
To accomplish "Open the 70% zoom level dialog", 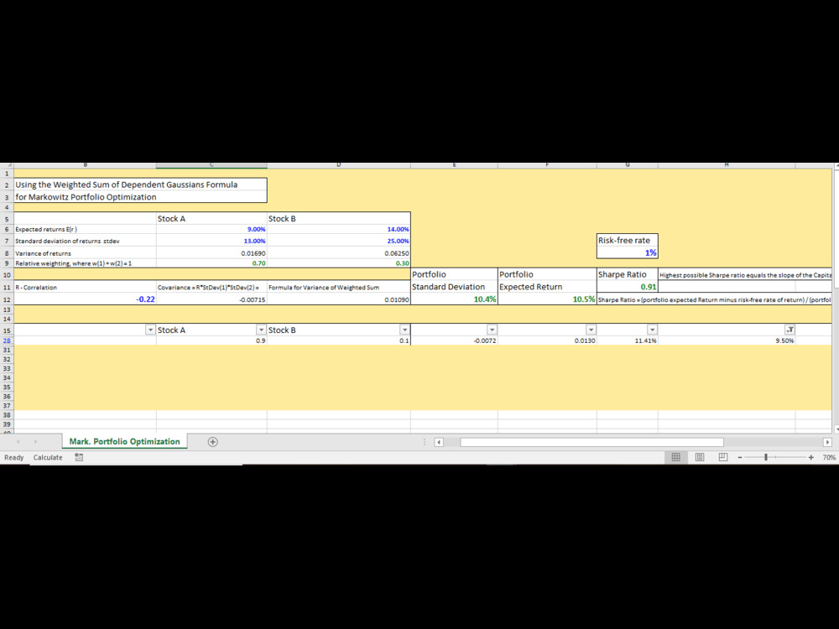I will tap(829, 457).
